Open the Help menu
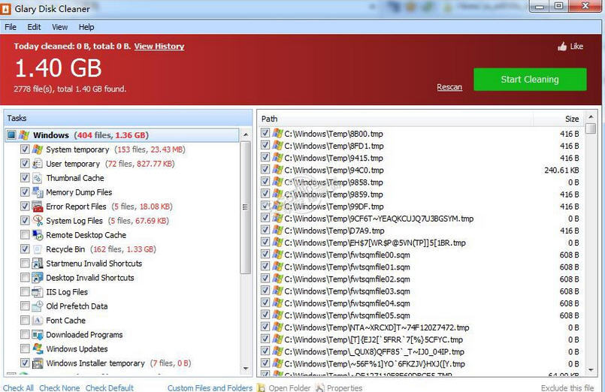This screenshot has width=605, height=392. pyautogui.click(x=86, y=27)
